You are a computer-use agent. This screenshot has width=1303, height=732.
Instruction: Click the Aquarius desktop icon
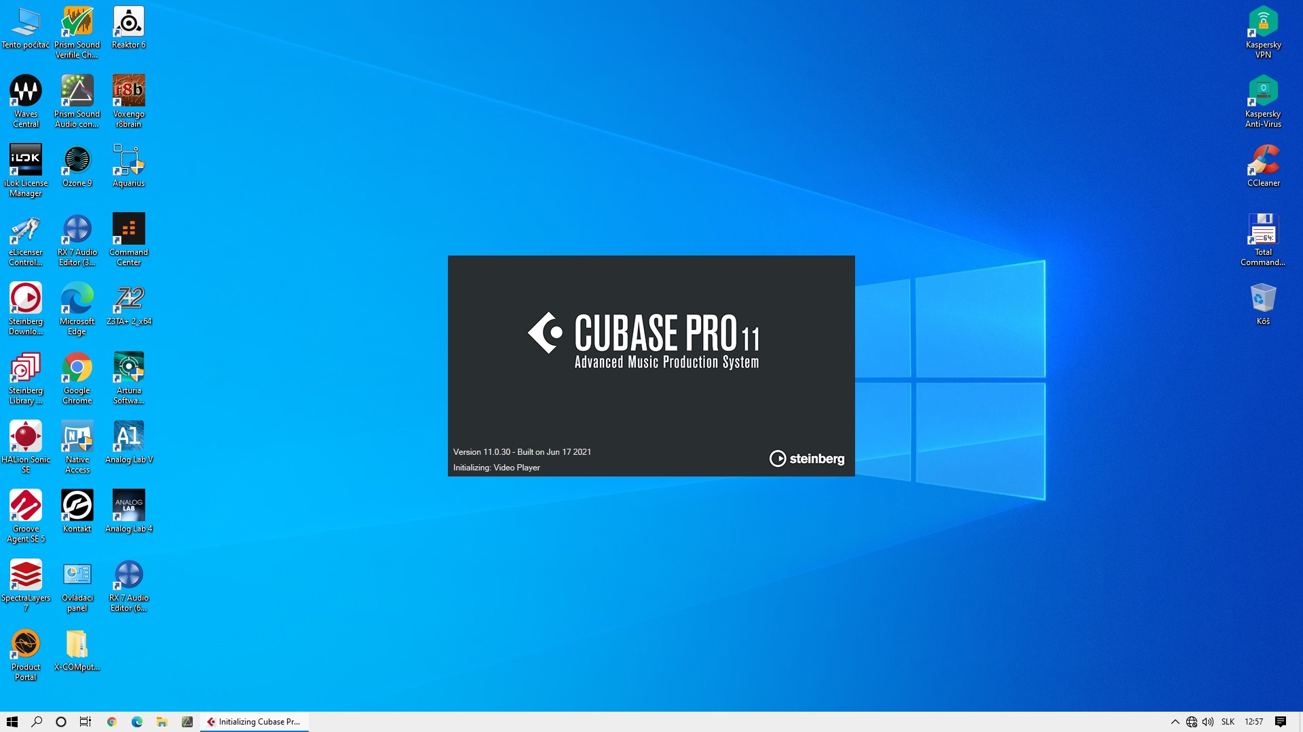coord(129,166)
